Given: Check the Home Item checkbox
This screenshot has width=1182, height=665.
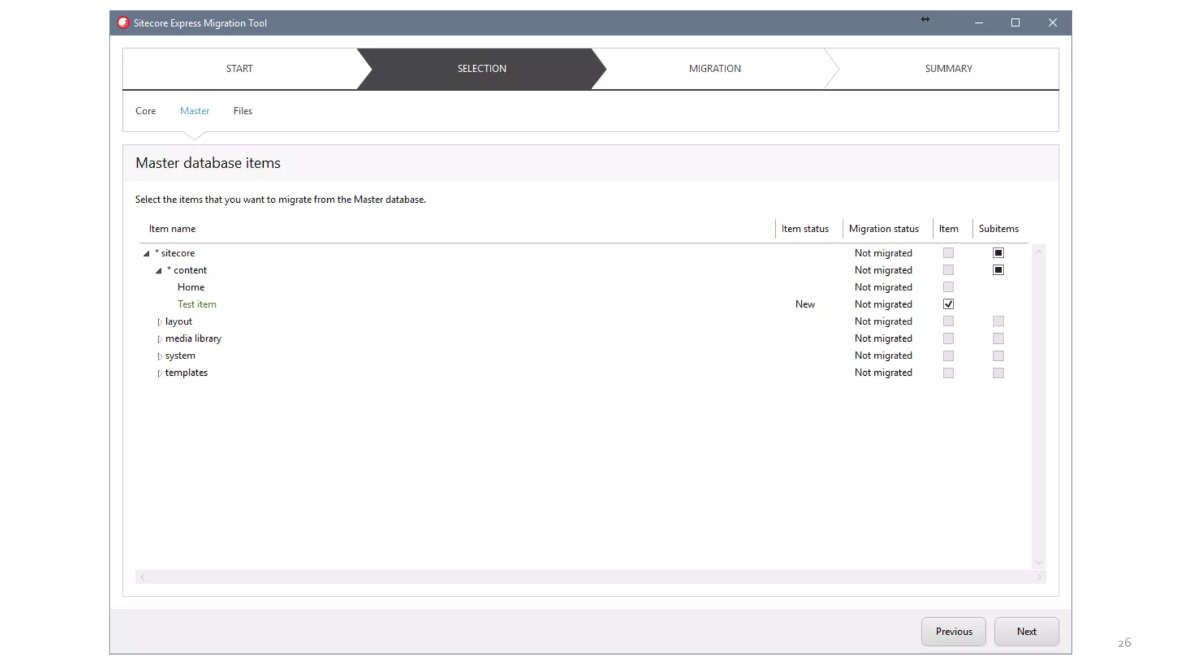Looking at the screenshot, I should pyautogui.click(x=948, y=287).
